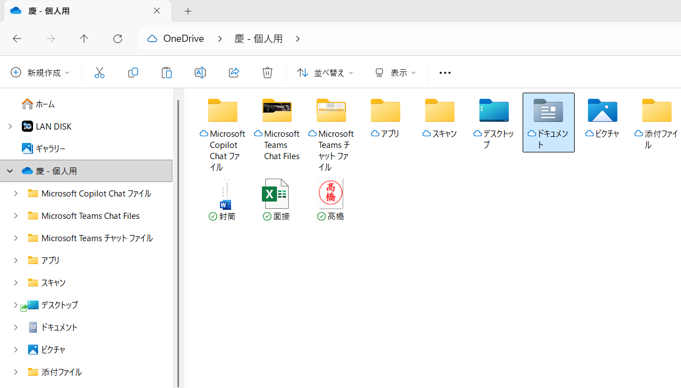
Task: Click the chevron after 慶 - 個人用 in address bar
Action: point(298,39)
